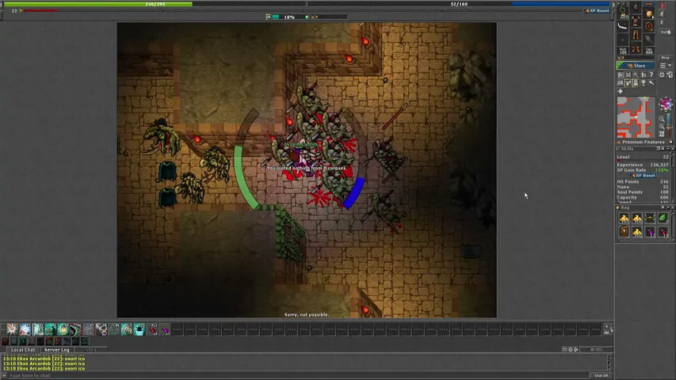Click the purple potion item in Bag
676x380 pixels.
click(650, 232)
